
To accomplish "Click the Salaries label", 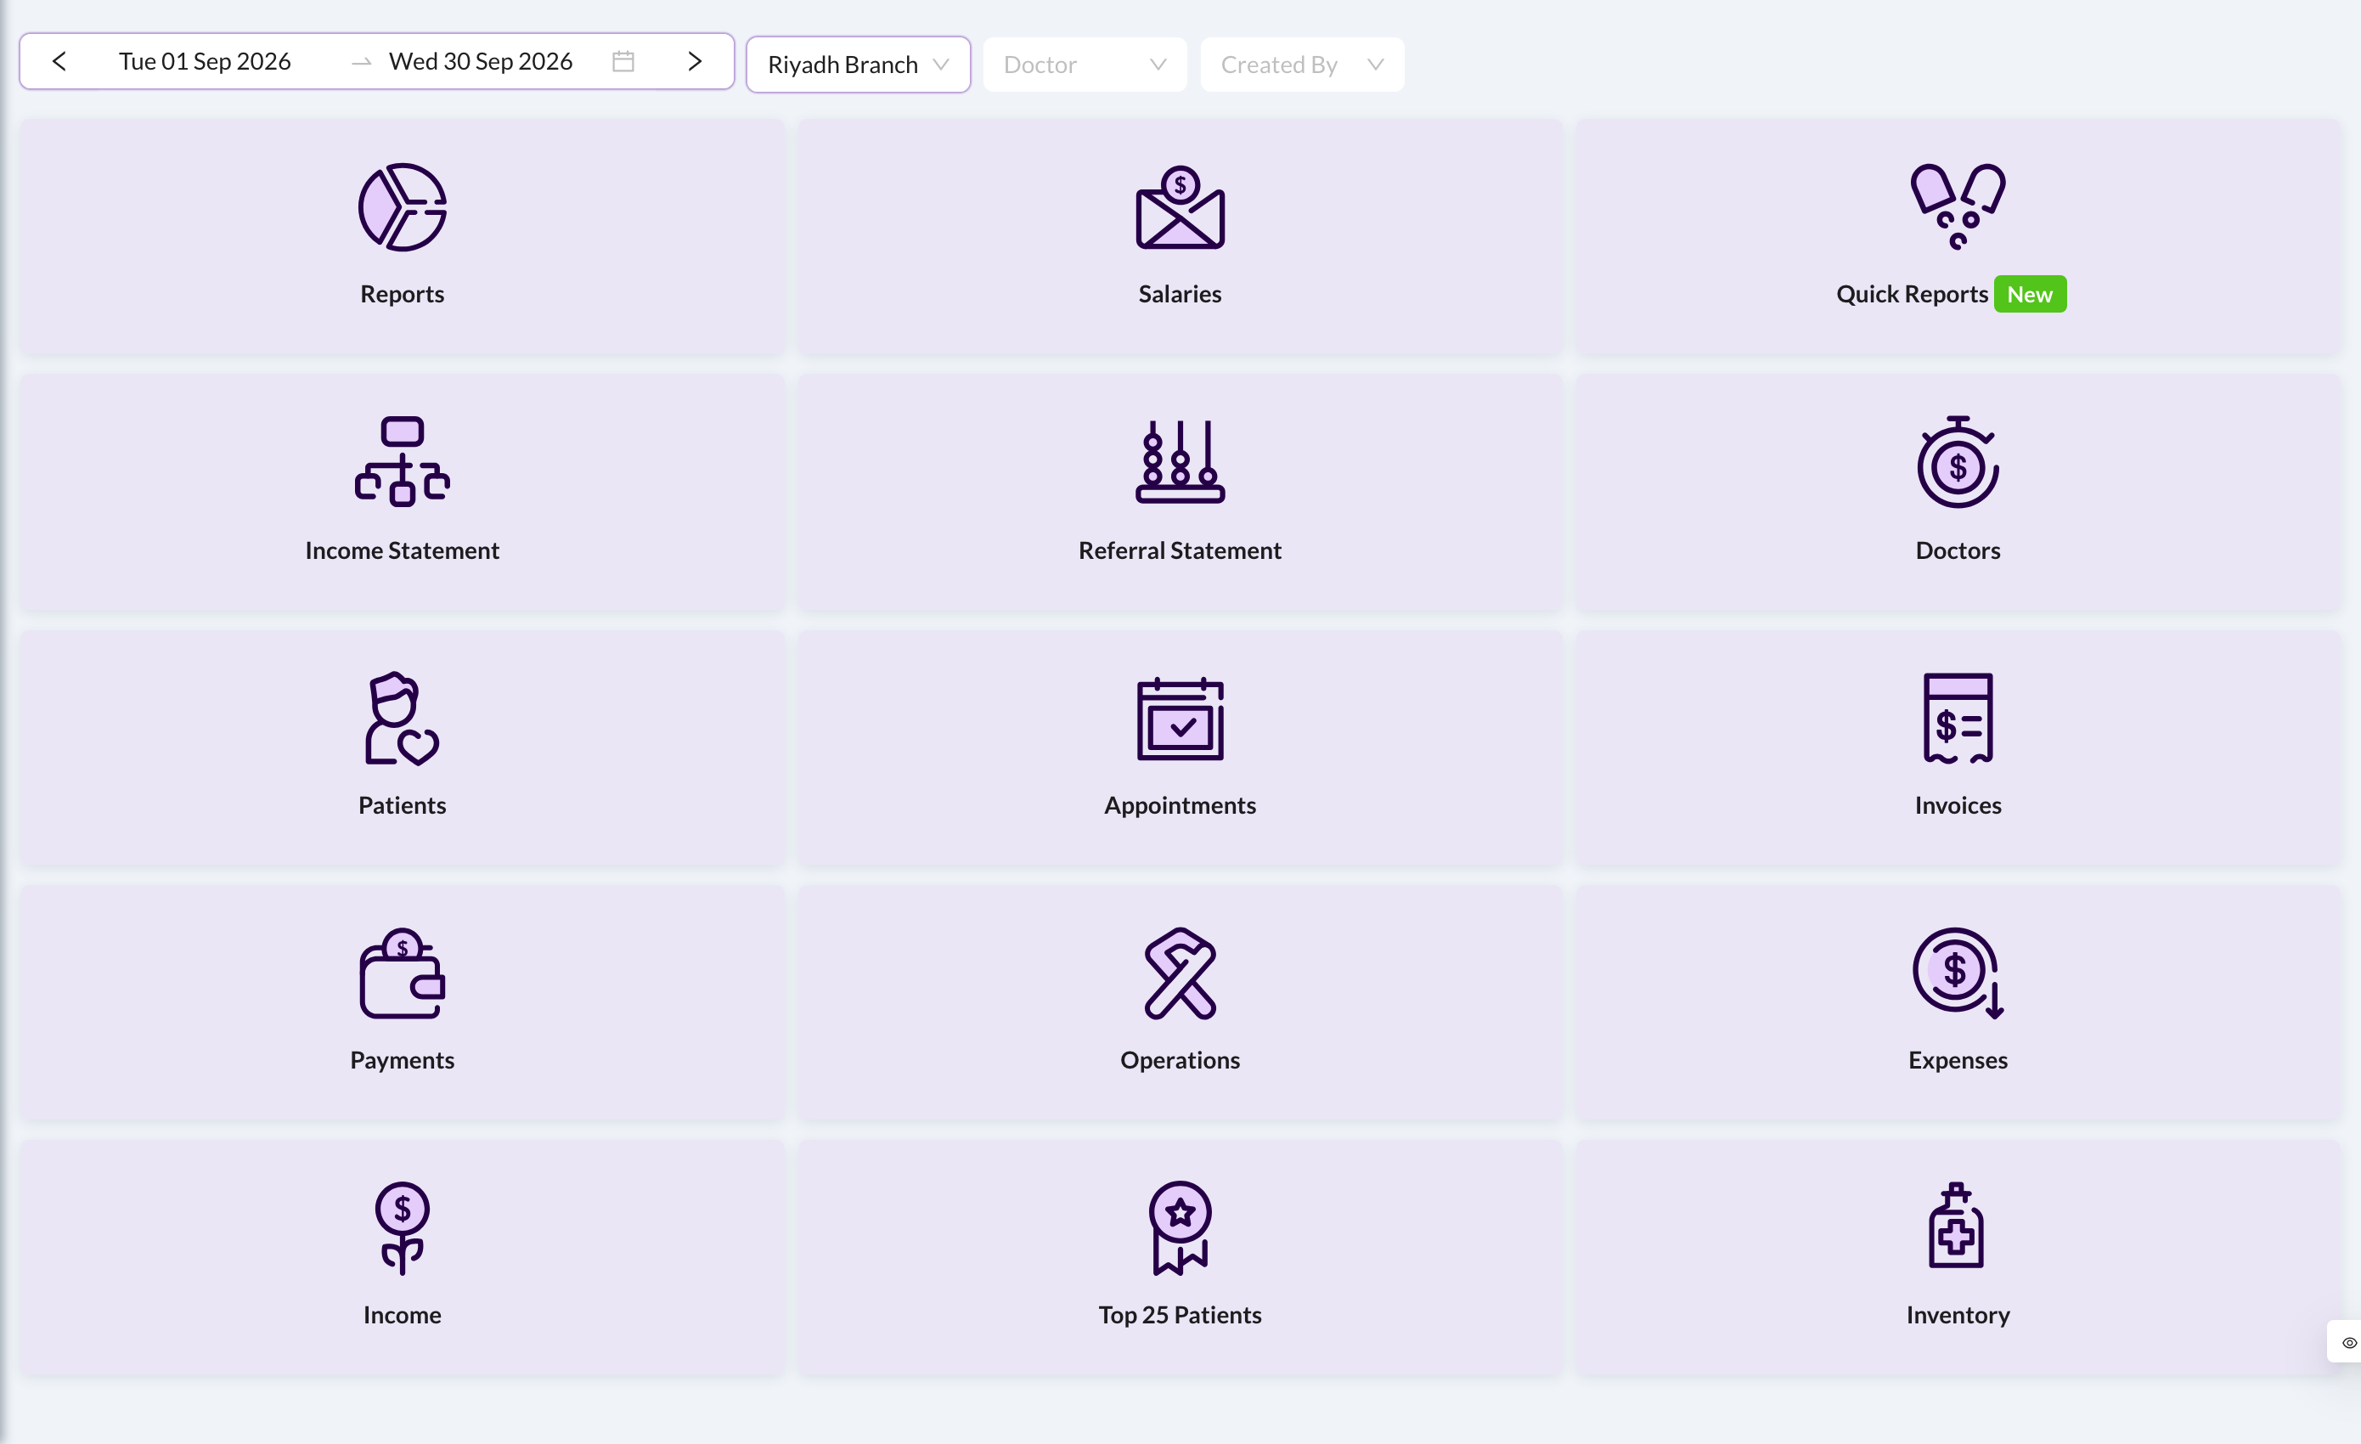I will 1180,294.
